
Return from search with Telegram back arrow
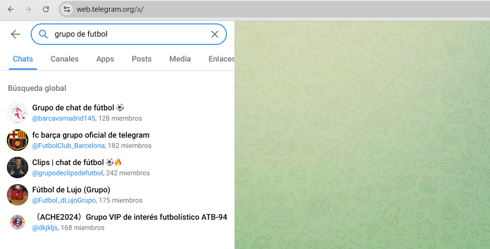coord(16,34)
